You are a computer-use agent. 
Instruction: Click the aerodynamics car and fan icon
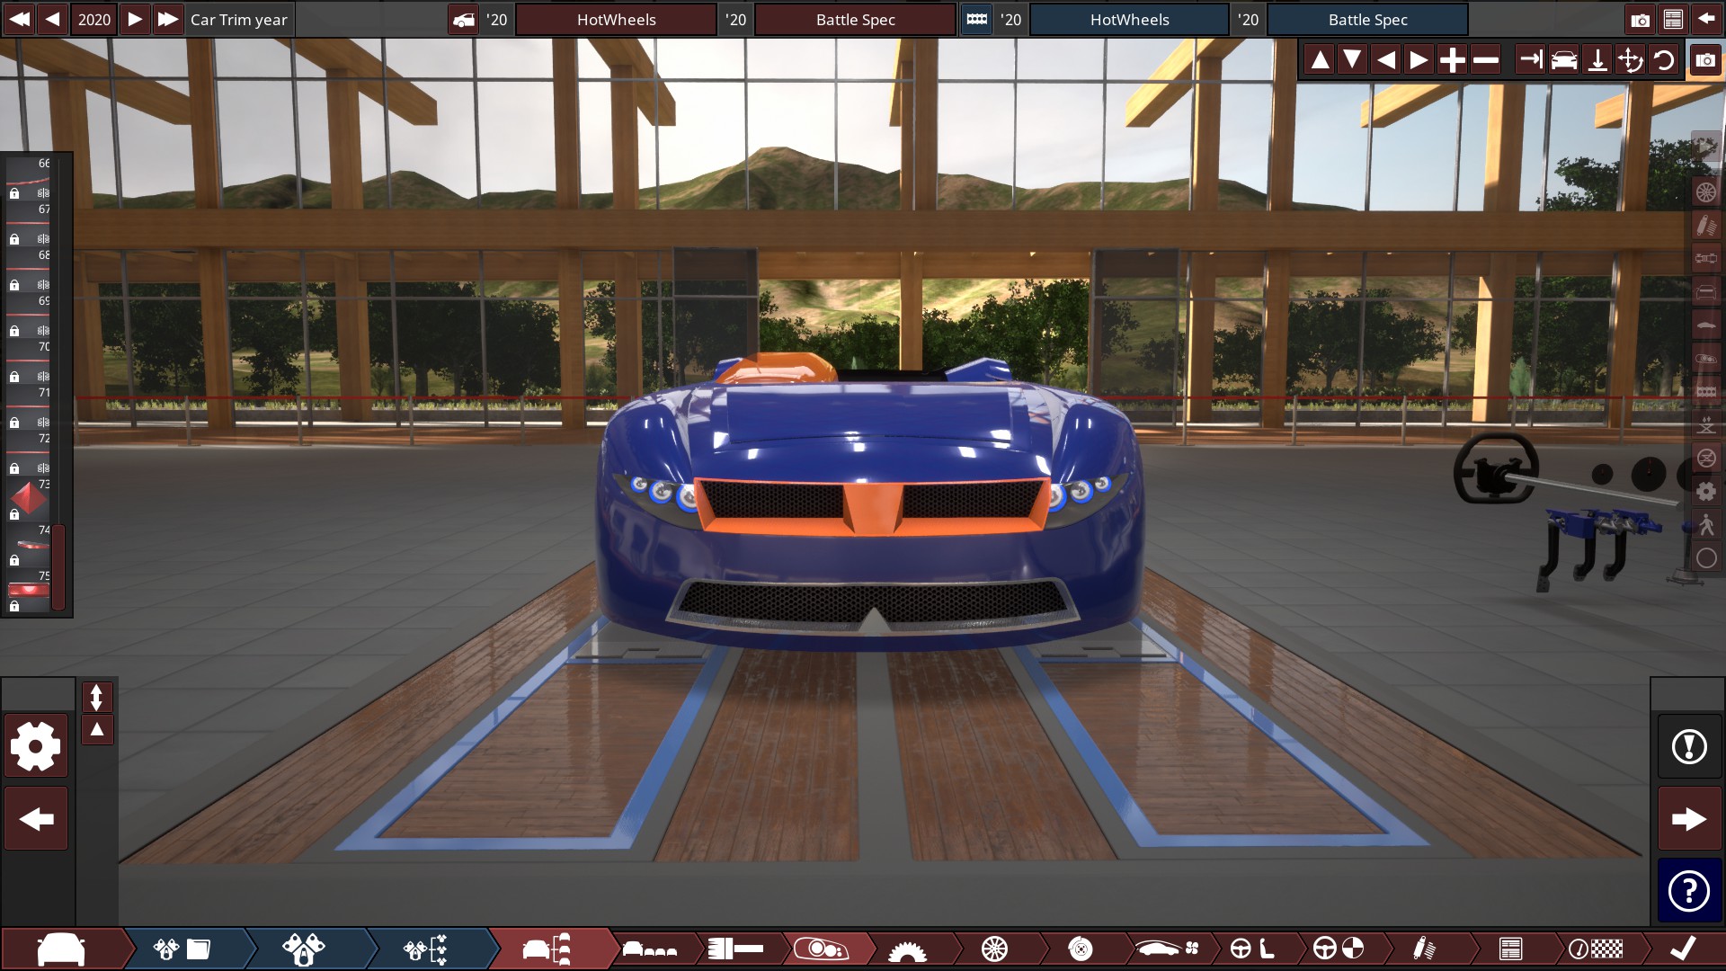tap(1166, 949)
